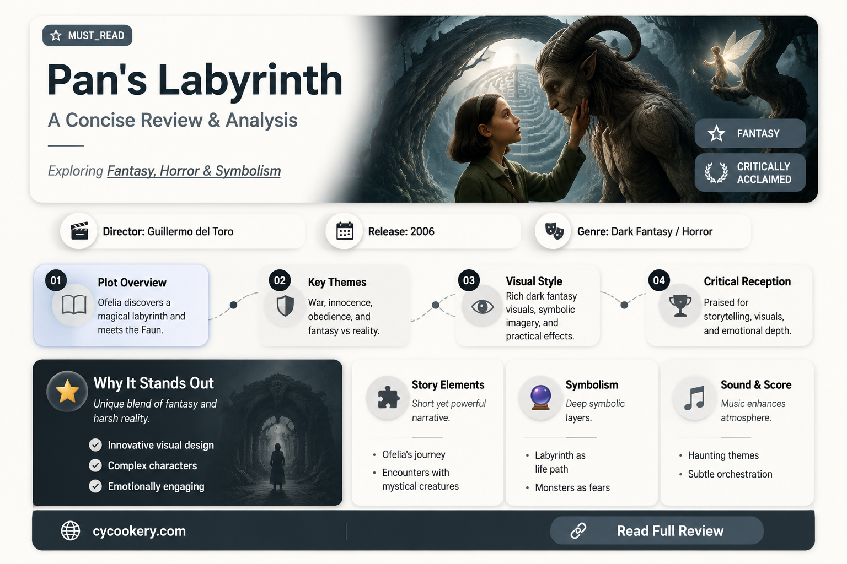Click the Story Elements heading
The image size is (847, 564).
pos(448,385)
